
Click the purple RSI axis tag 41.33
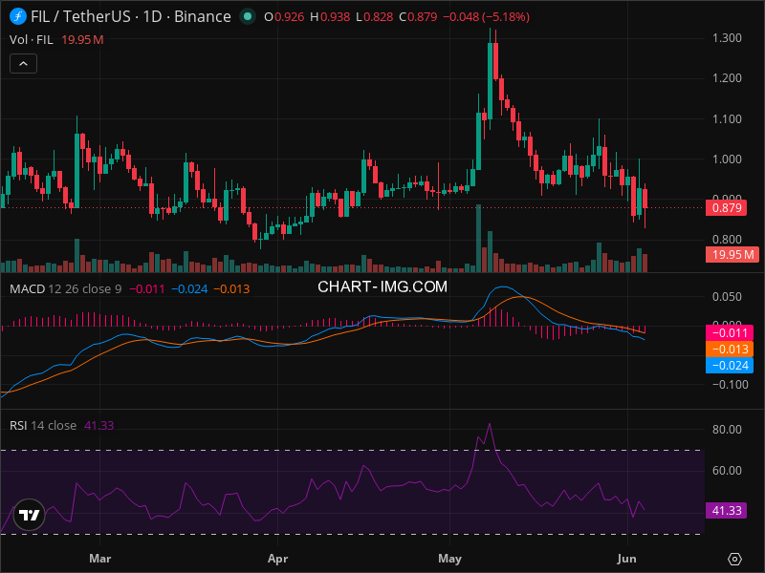coord(727,511)
